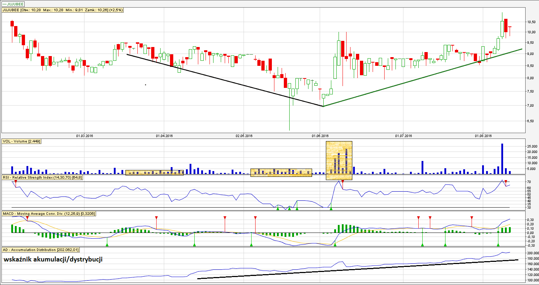Image resolution: width=539 pixels, height=285 pixels.
Task: Select the JUJUBEE price info header label
Action: (63, 10)
